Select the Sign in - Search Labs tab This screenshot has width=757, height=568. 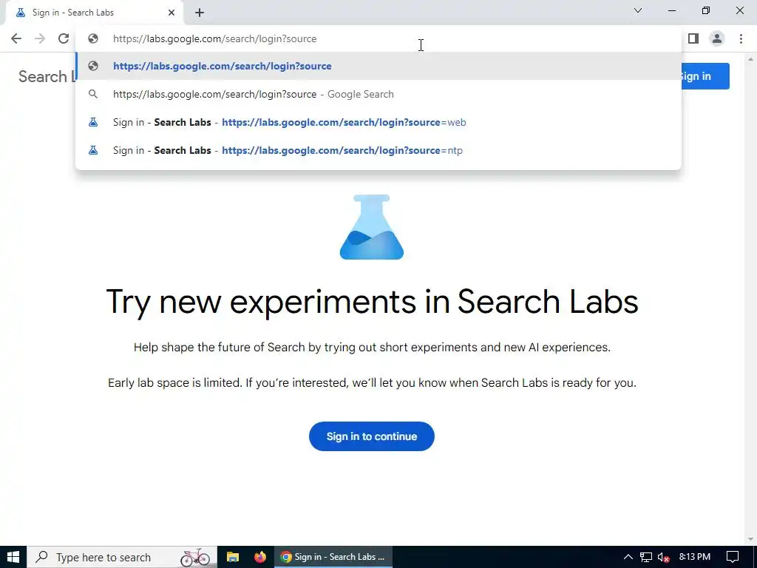94,13
